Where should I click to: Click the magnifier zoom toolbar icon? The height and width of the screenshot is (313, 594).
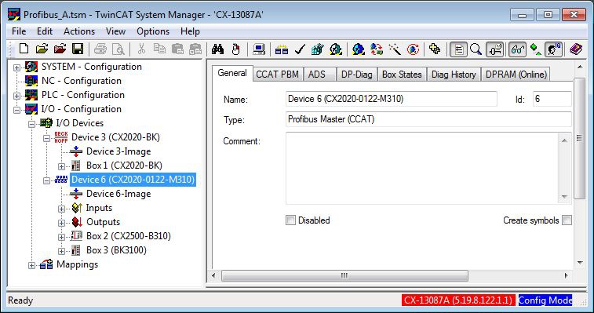pyautogui.click(x=476, y=49)
